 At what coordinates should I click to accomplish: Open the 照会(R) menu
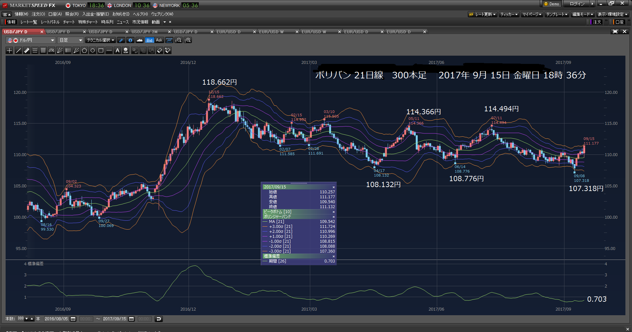click(72, 14)
